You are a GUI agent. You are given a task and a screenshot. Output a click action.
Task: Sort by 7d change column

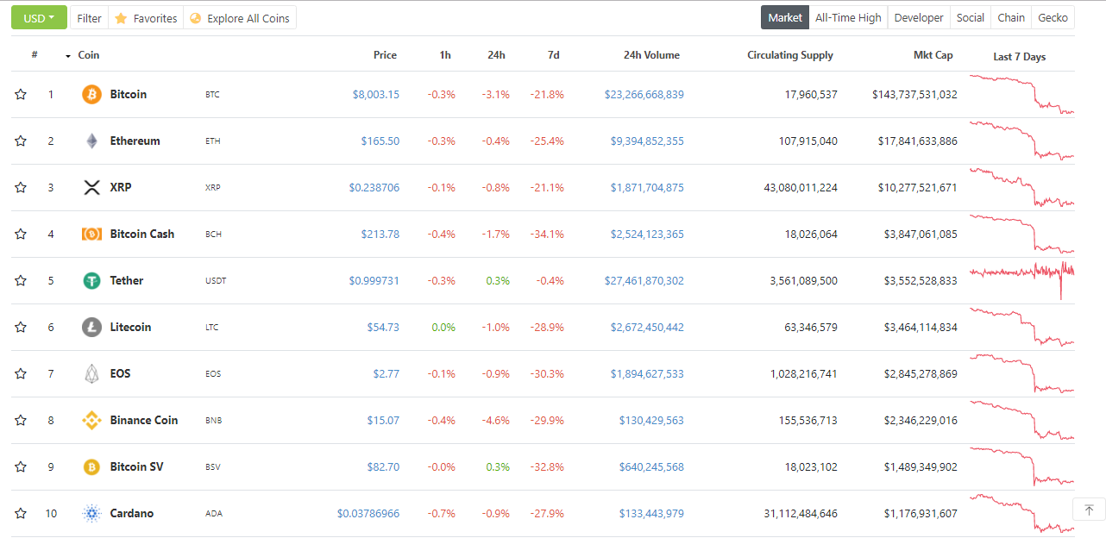(x=554, y=55)
